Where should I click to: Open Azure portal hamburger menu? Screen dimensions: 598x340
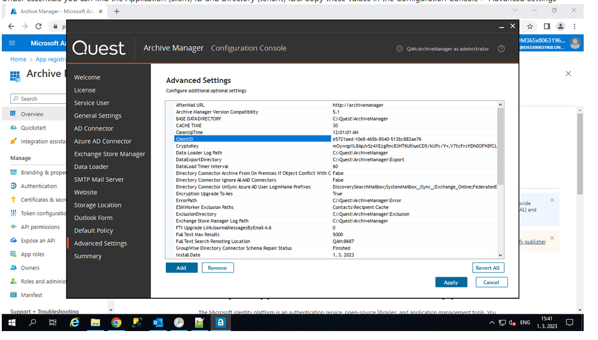coord(12,43)
